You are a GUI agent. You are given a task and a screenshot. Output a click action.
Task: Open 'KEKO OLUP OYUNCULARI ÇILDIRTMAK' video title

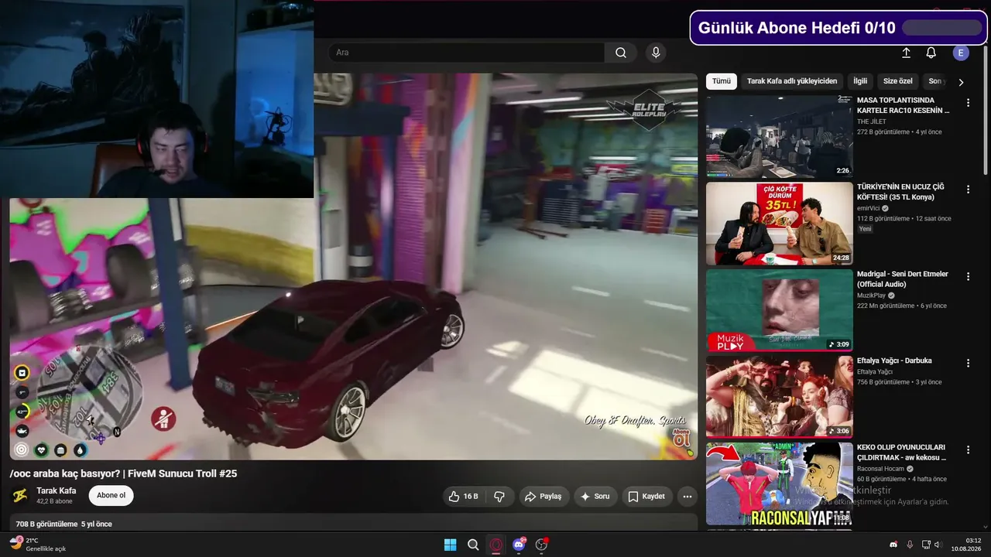click(901, 453)
